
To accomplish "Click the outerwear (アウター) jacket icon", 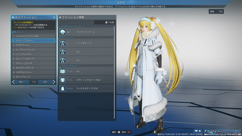I will pos(63,71).
